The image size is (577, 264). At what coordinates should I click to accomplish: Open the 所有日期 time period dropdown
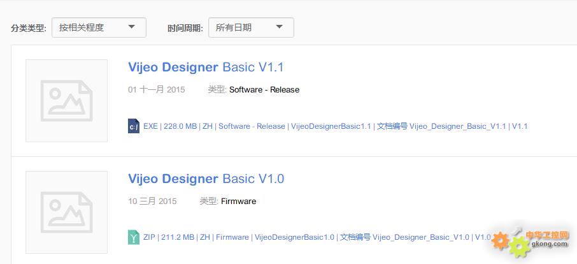pyautogui.click(x=251, y=27)
